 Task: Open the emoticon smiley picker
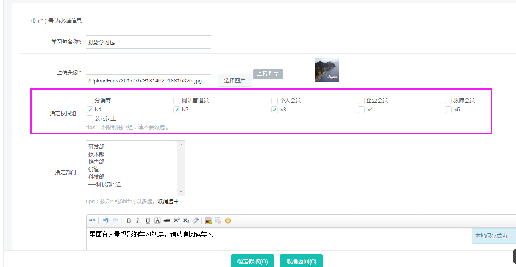228,220
